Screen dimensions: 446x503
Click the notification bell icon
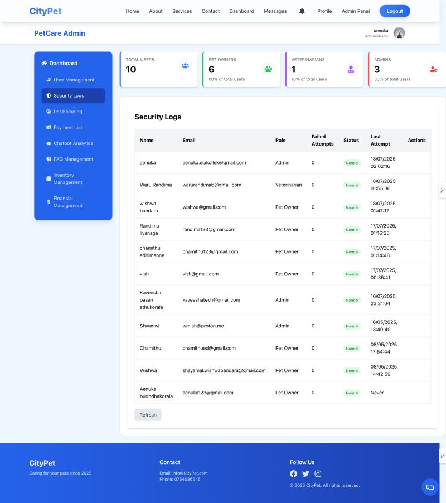[x=302, y=11]
